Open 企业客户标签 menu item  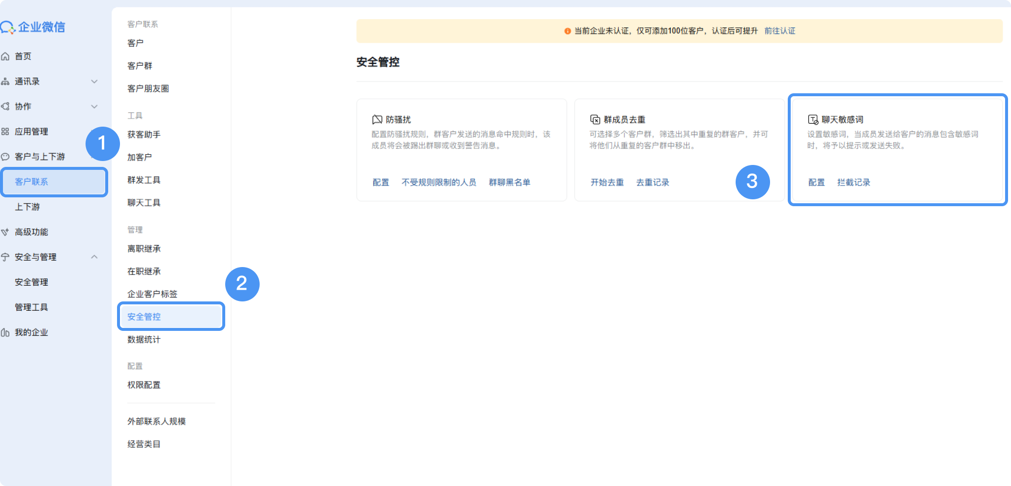(x=152, y=294)
